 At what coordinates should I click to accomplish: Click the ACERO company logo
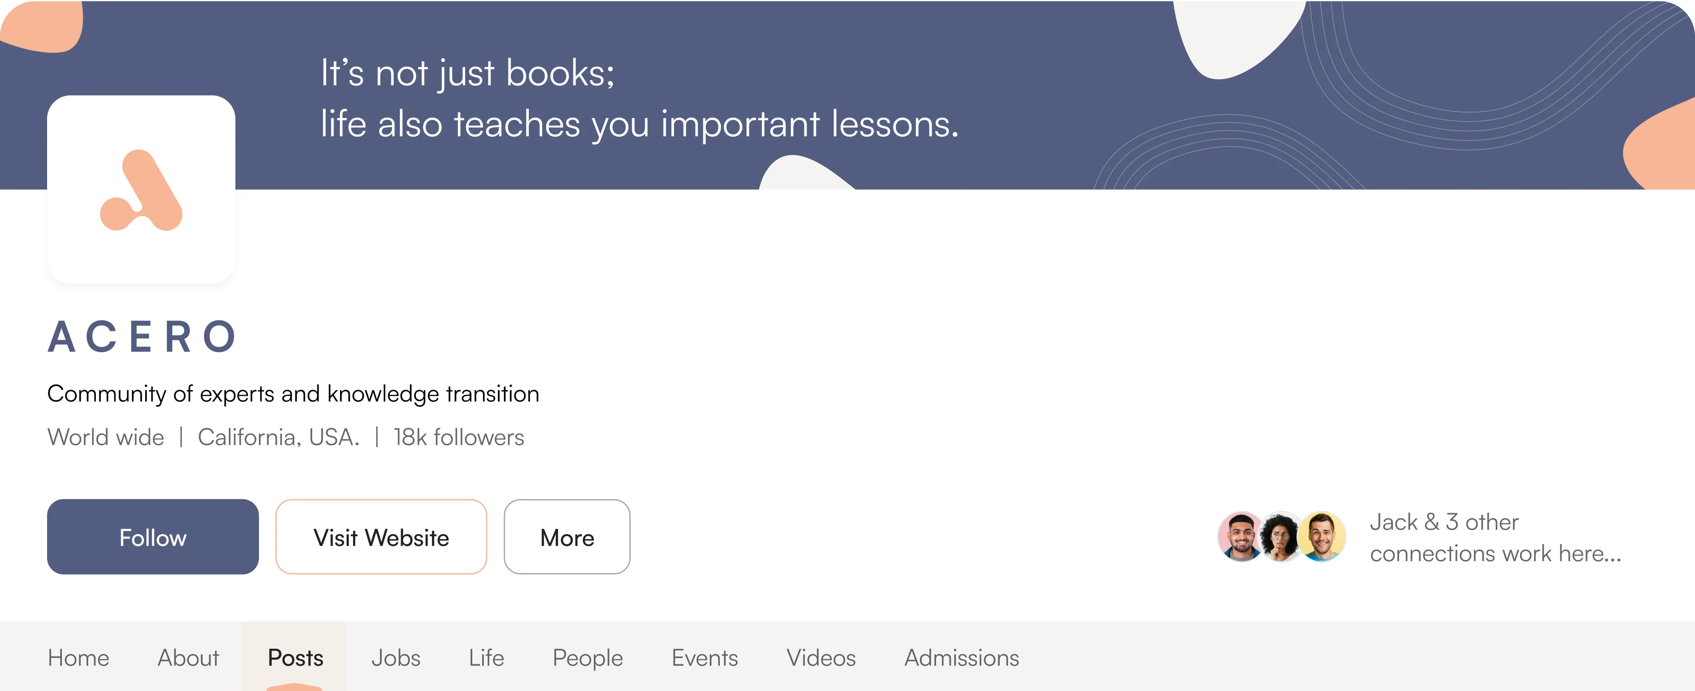(141, 190)
